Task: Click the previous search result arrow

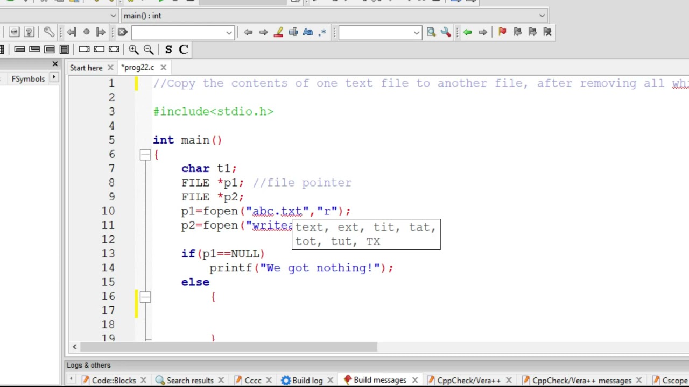Action: [x=248, y=32]
